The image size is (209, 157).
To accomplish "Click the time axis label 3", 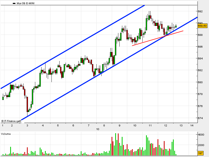I will point(27,126).
